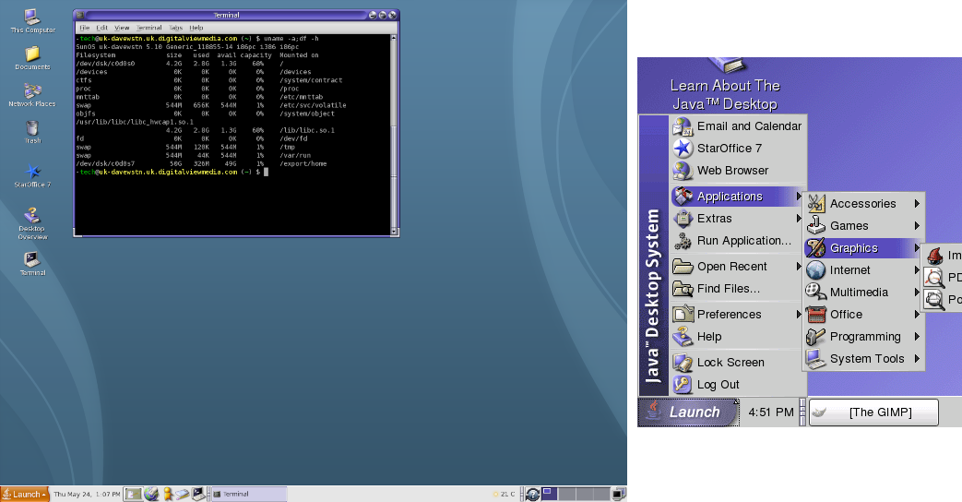Expand the System Tools submenu

(867, 359)
